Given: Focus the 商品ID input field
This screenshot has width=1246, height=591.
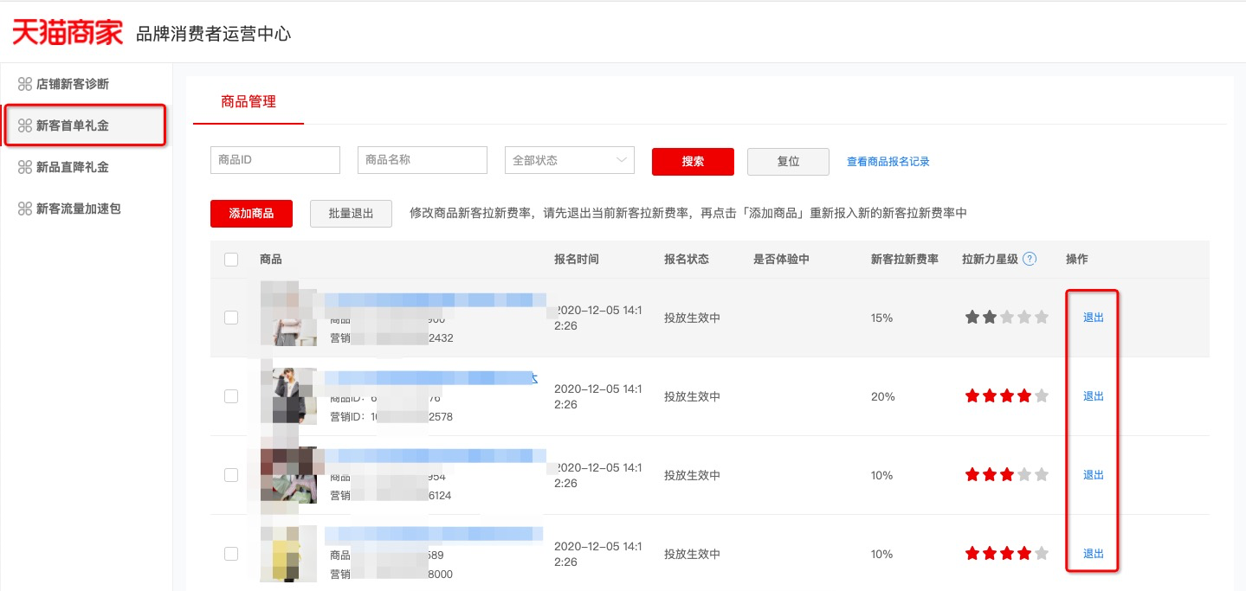Looking at the screenshot, I should pos(275,160).
